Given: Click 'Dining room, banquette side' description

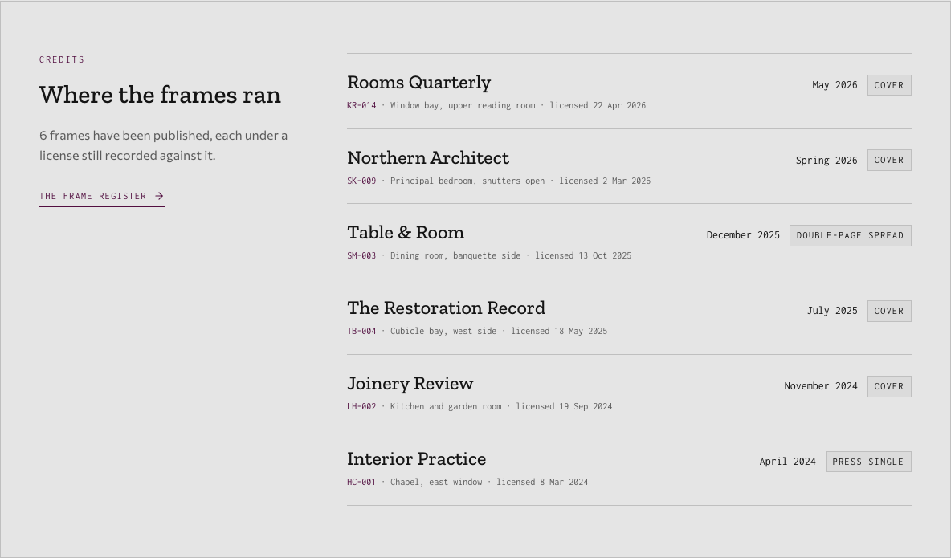Looking at the screenshot, I should (455, 256).
